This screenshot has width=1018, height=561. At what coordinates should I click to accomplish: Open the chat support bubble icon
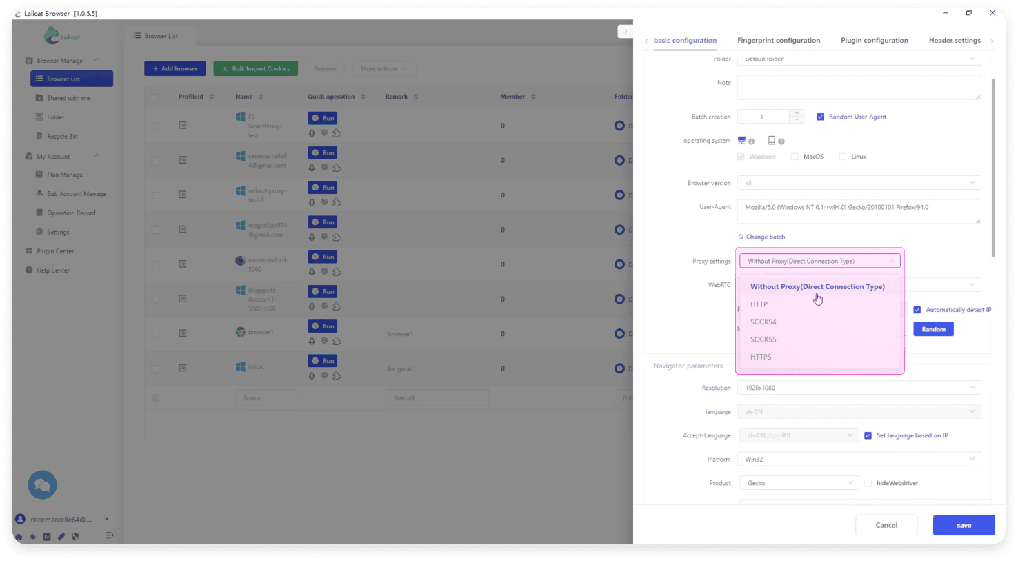[x=42, y=485]
